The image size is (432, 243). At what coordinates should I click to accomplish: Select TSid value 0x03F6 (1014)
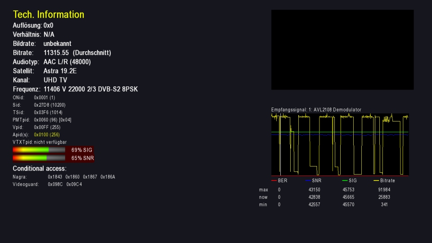pos(48,112)
